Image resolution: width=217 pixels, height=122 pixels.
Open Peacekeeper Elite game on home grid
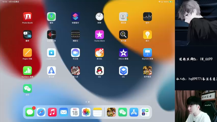[147, 70]
